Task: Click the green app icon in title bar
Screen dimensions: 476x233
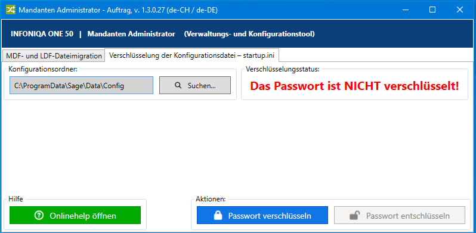Action: click(x=11, y=10)
